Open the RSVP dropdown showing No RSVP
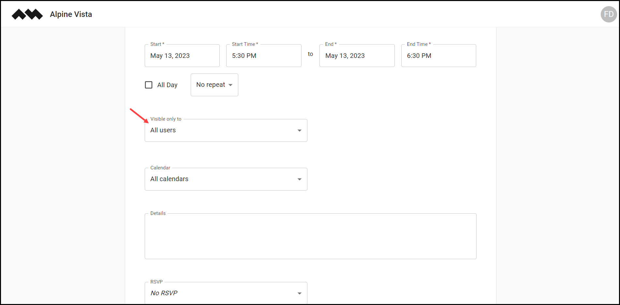This screenshot has width=620, height=305. [226, 293]
